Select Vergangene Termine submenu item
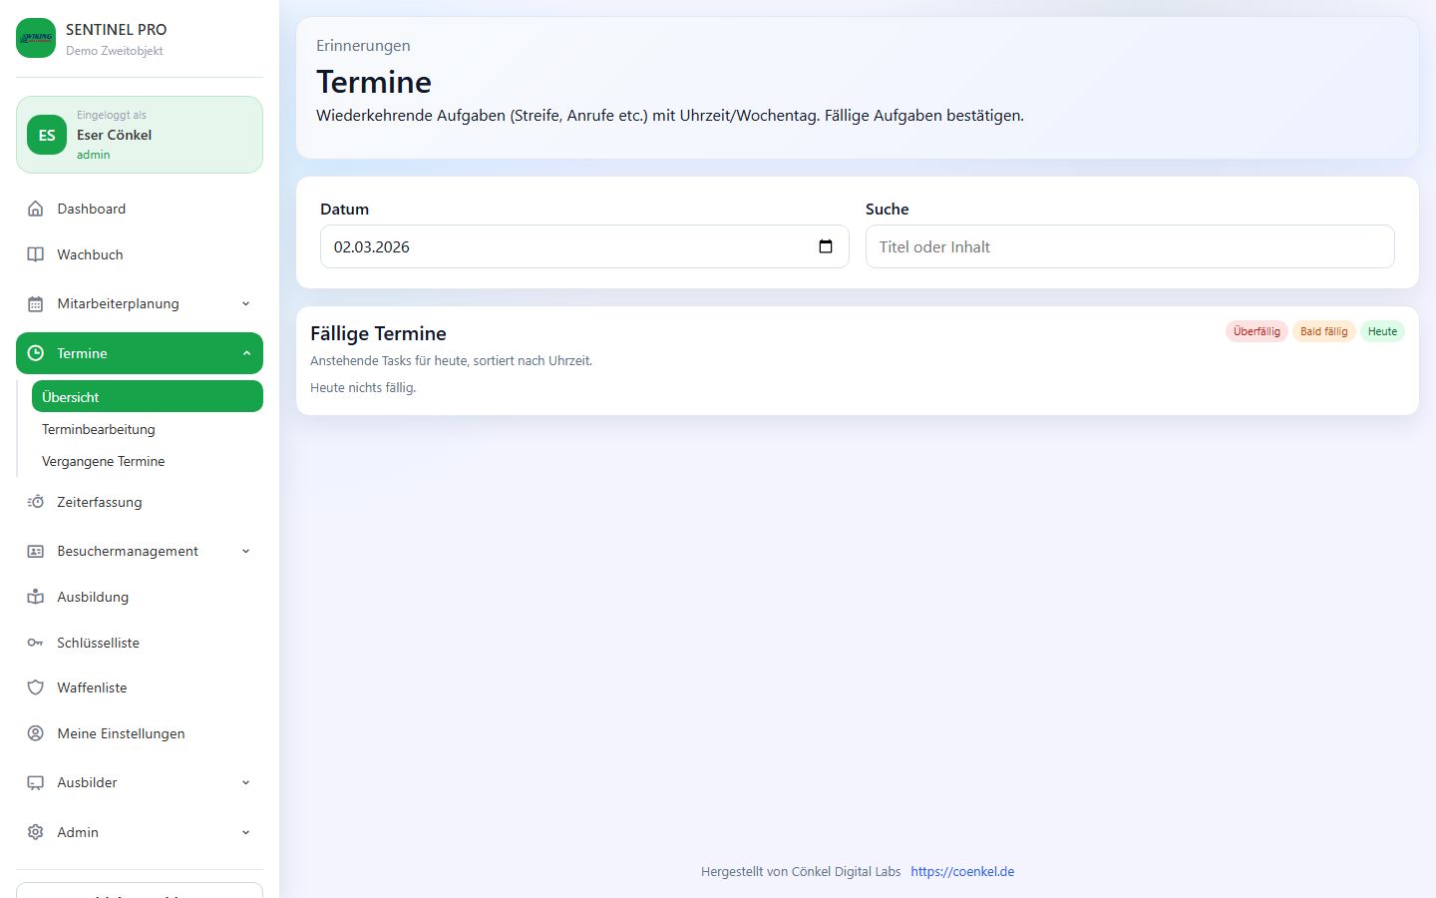Viewport: 1436px width, 898px height. [104, 461]
